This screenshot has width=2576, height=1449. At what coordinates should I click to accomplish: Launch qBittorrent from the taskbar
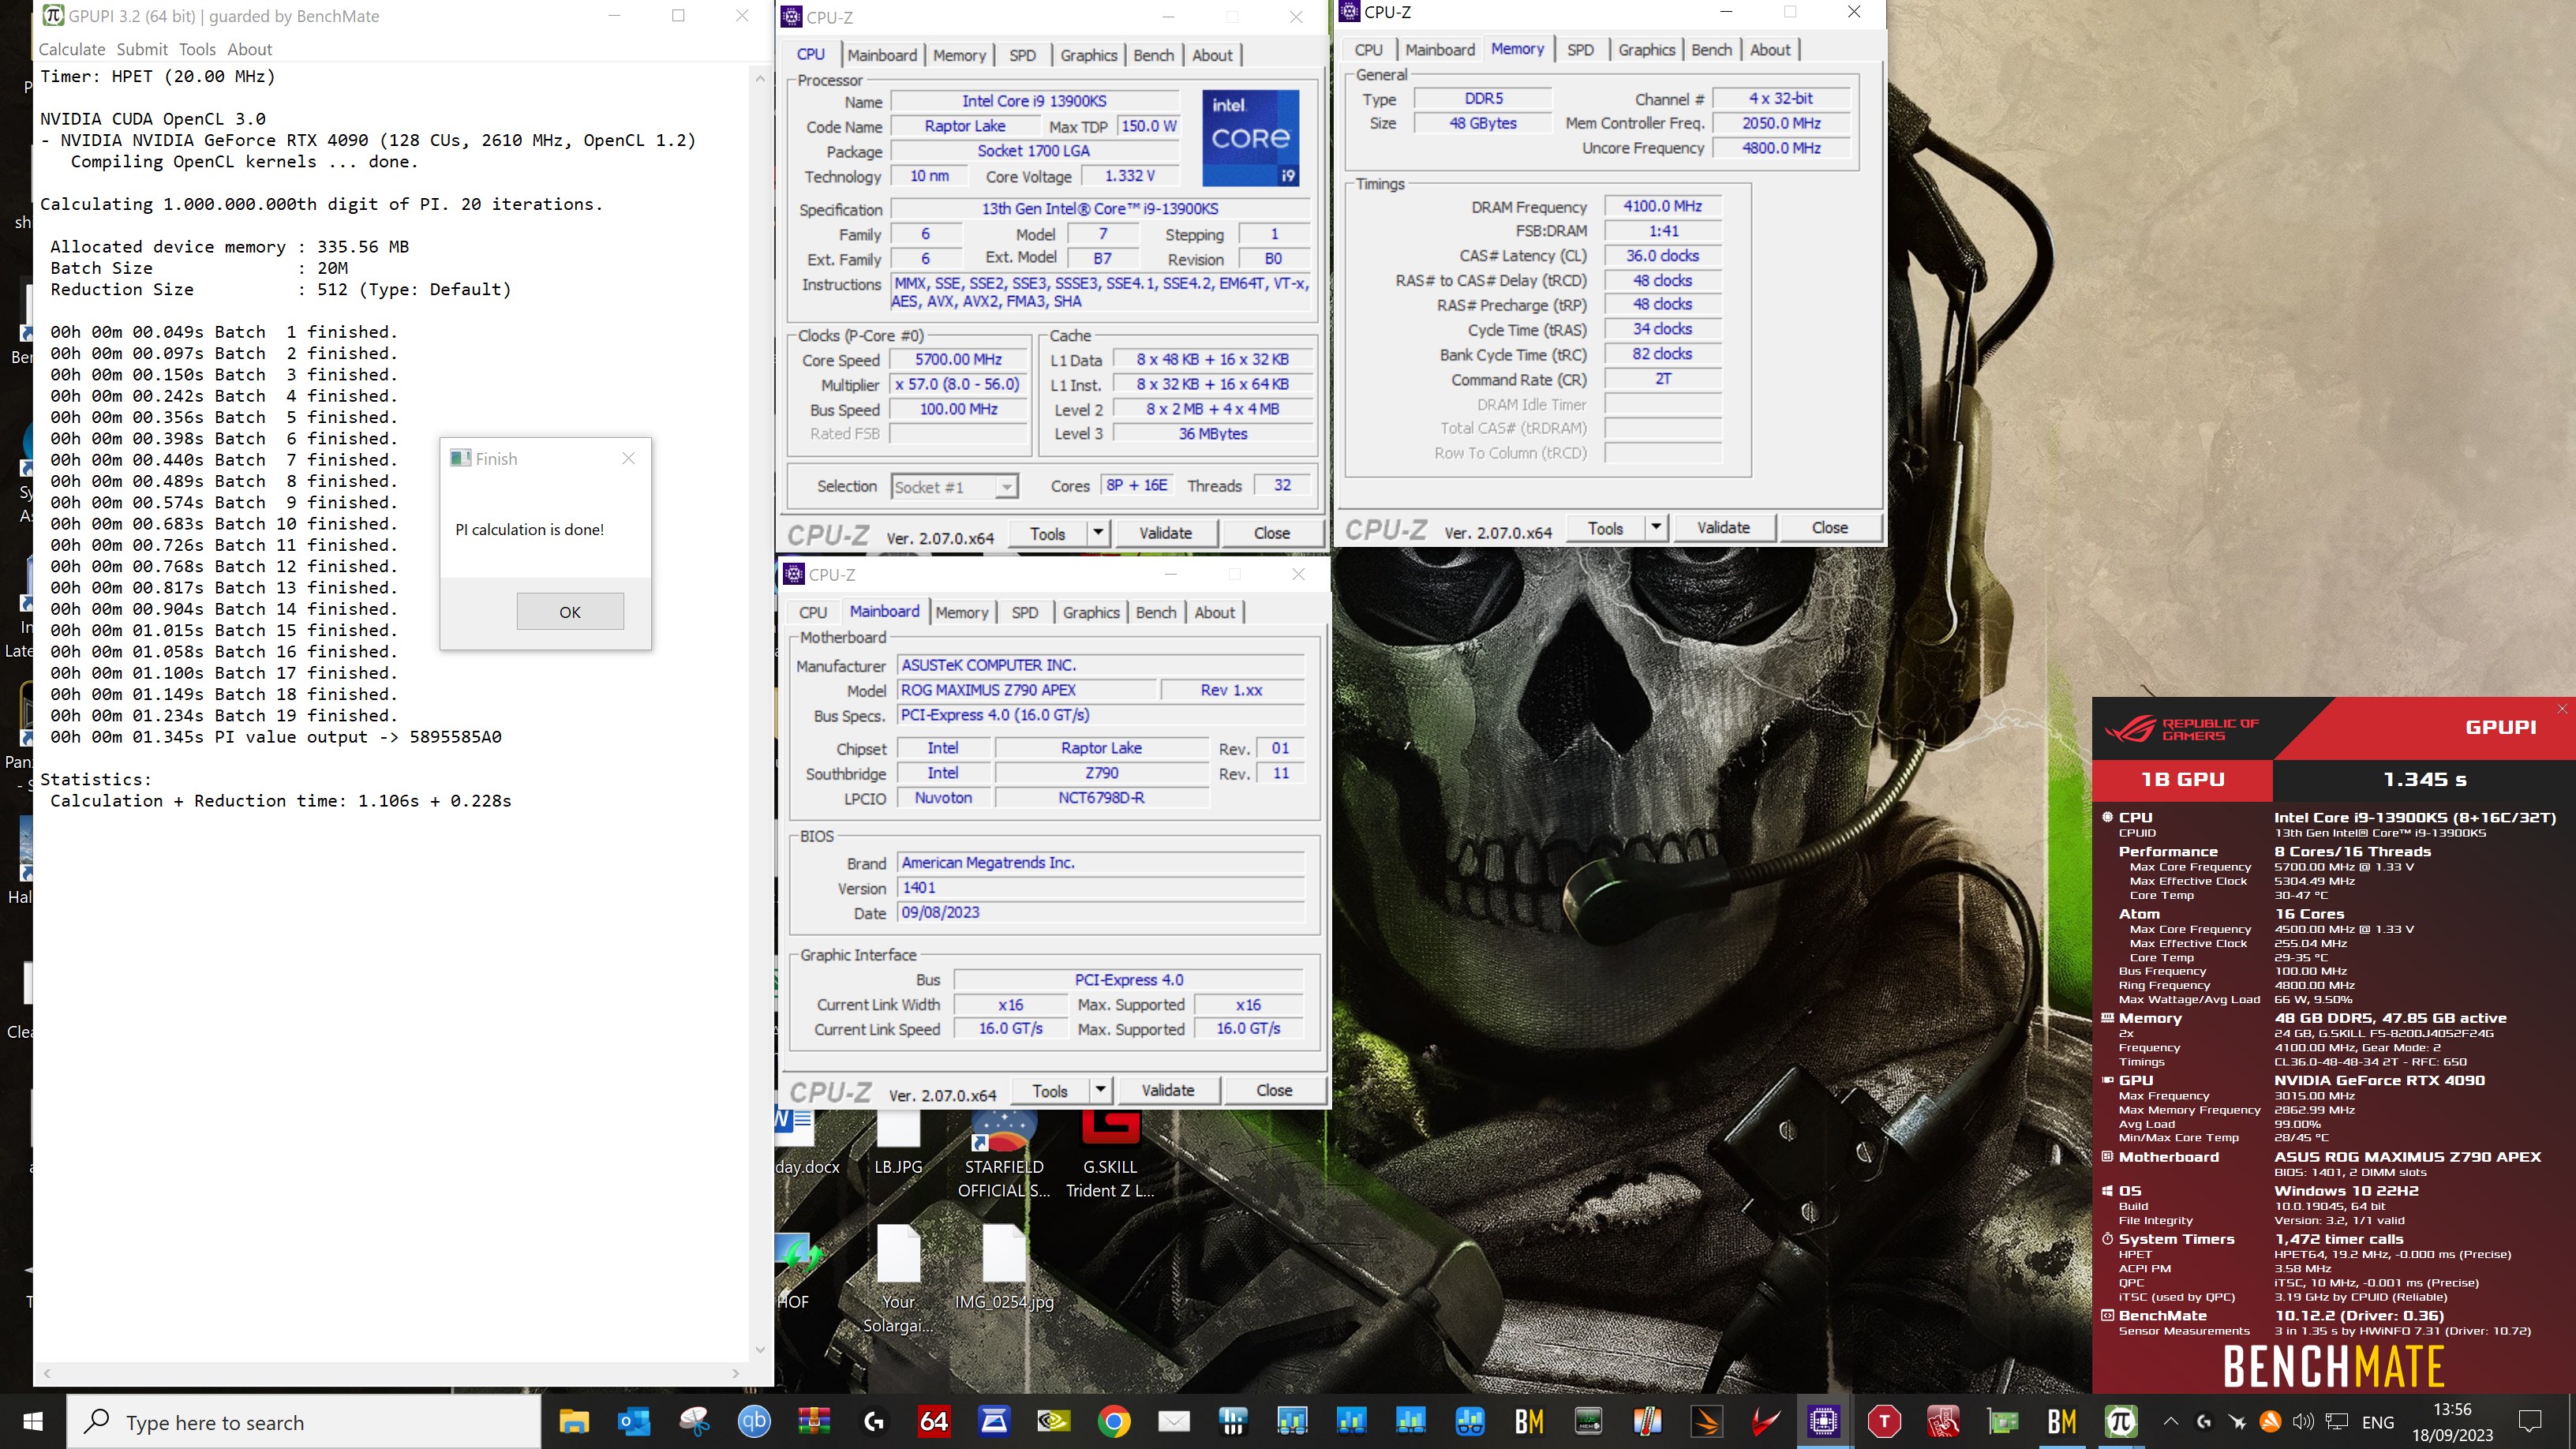point(754,1421)
